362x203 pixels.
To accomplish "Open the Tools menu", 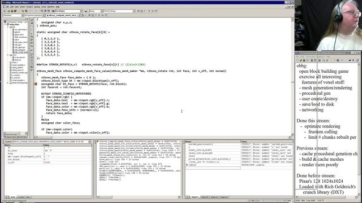I will point(44,7).
